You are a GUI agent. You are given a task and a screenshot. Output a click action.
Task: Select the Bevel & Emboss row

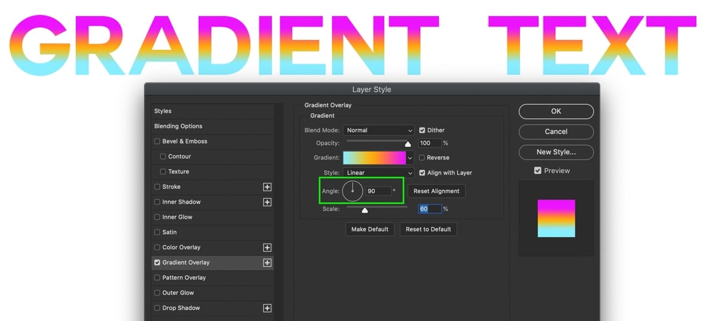(x=213, y=142)
